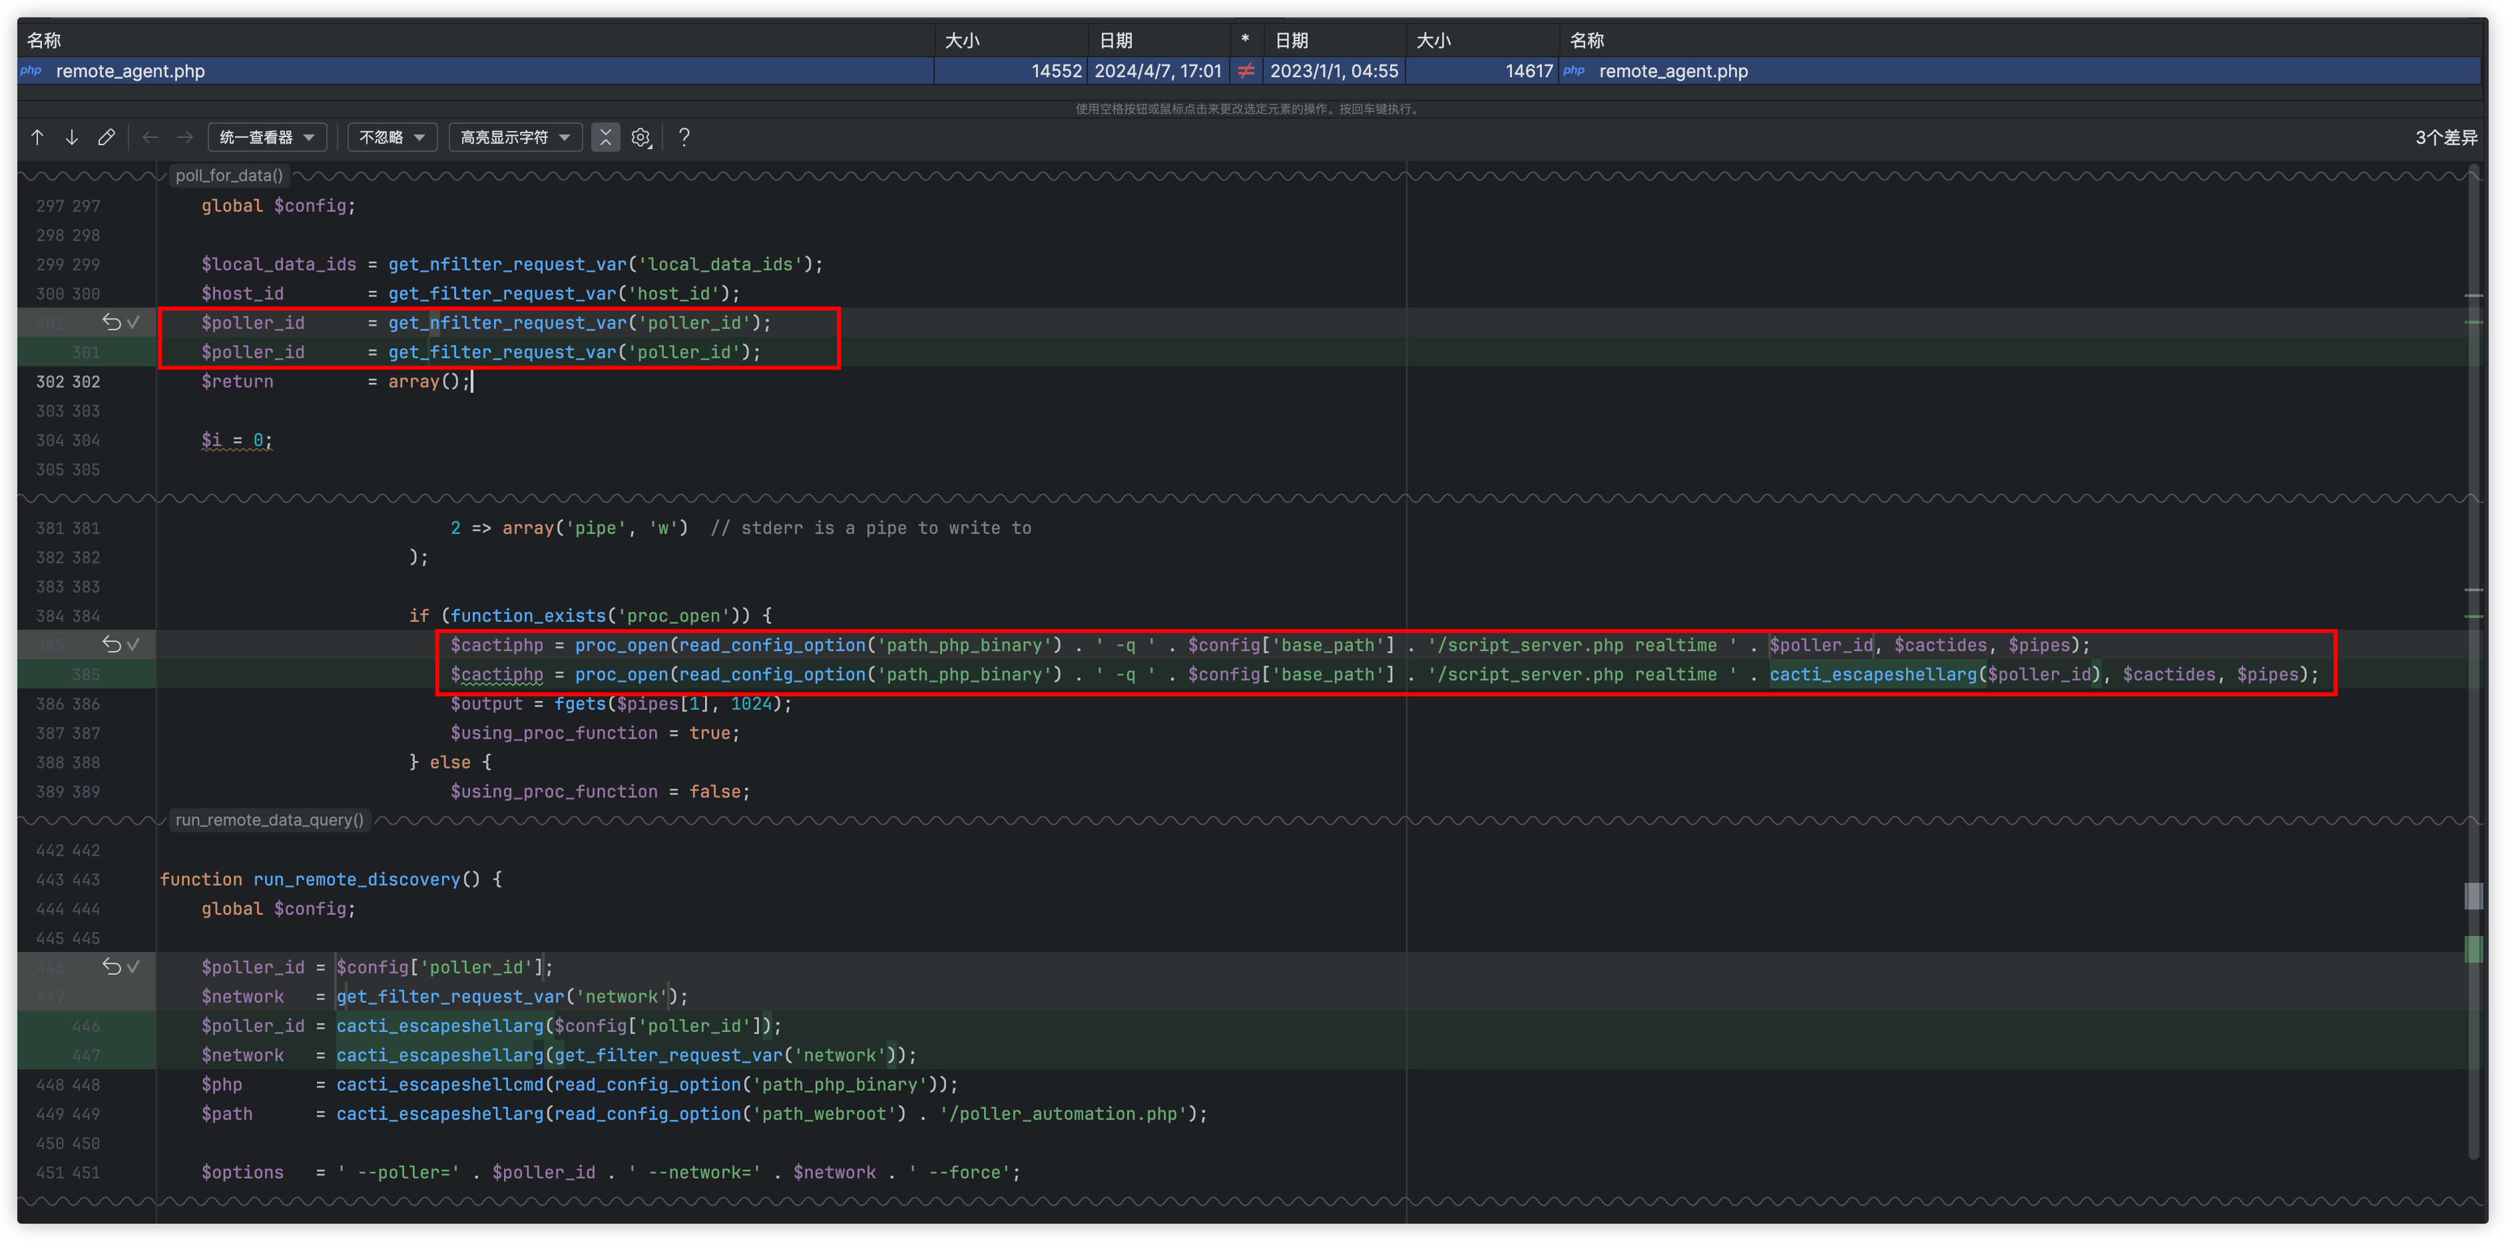Sort by right 大小 column header
Viewport: 2506px width, 1241px height.
click(x=1483, y=40)
